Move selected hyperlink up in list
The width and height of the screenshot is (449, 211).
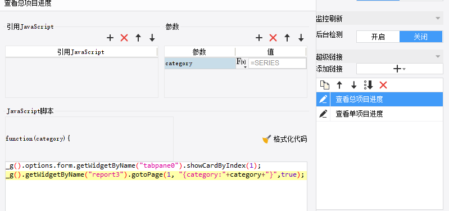click(339, 85)
